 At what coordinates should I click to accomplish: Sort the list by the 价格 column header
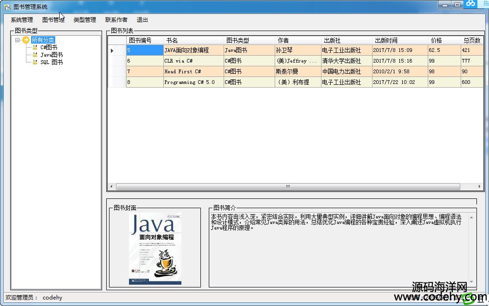tap(436, 40)
